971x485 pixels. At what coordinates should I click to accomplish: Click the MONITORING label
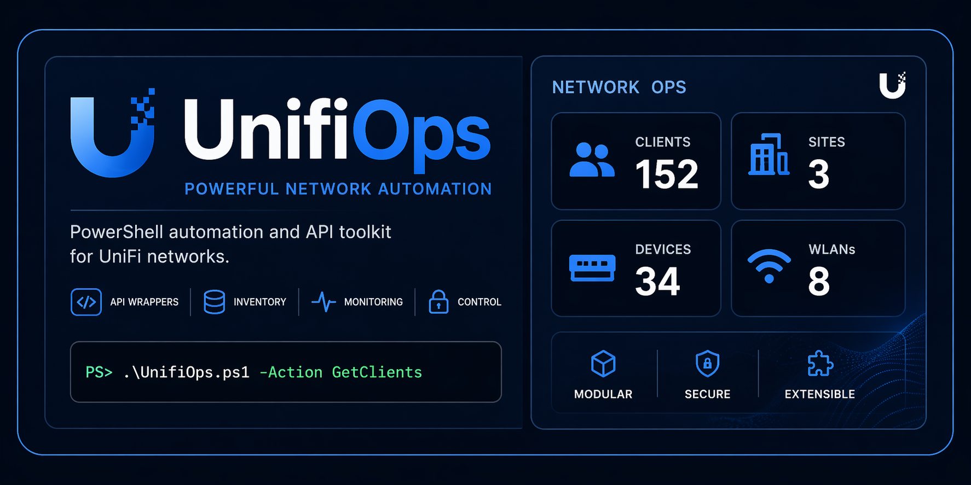coord(373,302)
